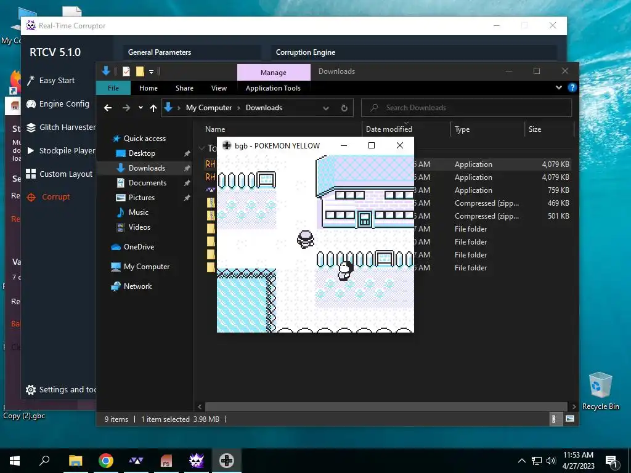Switch to large icons view layout

569,419
